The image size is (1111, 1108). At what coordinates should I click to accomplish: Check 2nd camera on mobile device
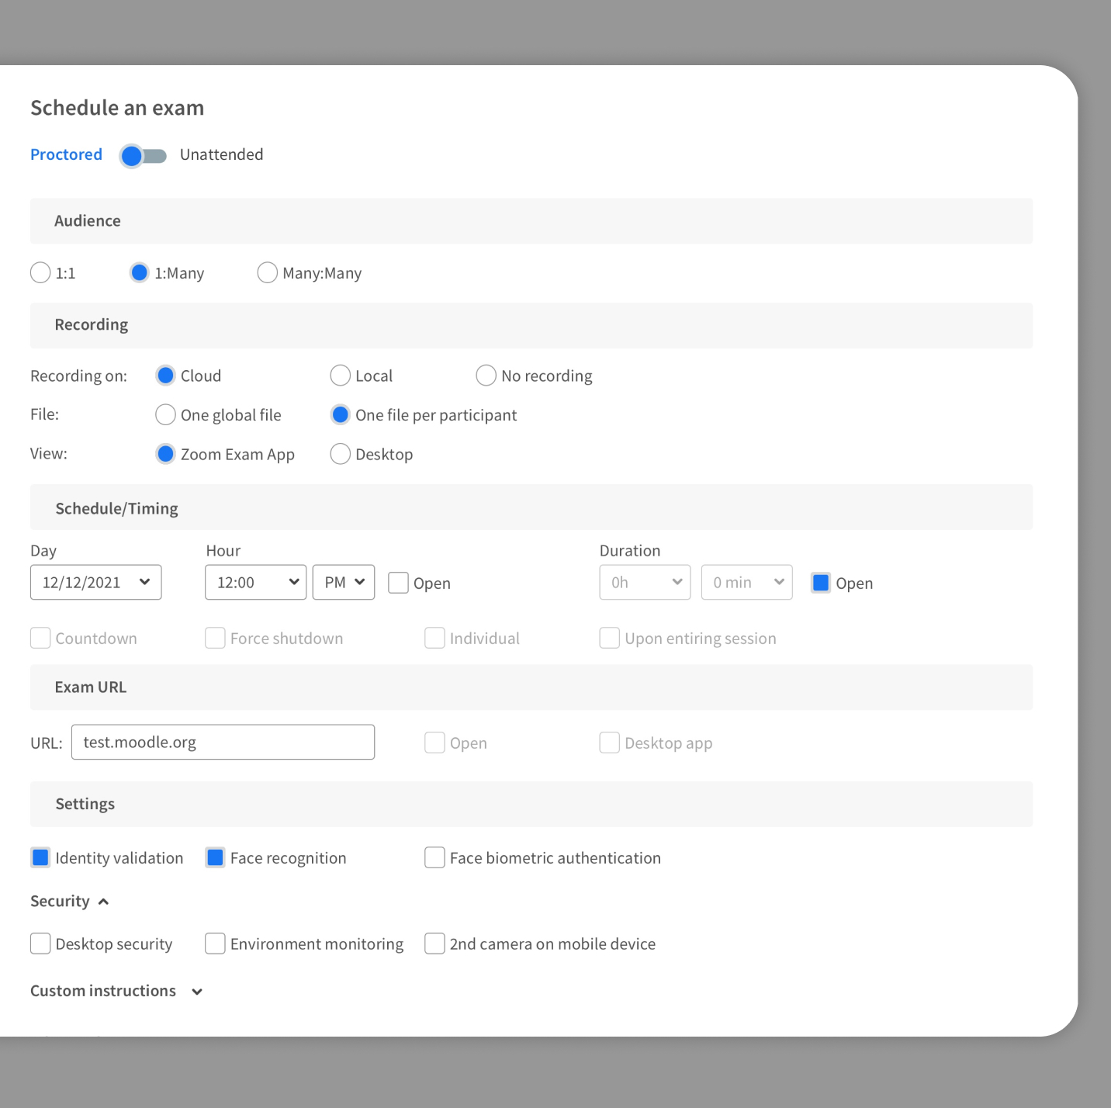[434, 944]
